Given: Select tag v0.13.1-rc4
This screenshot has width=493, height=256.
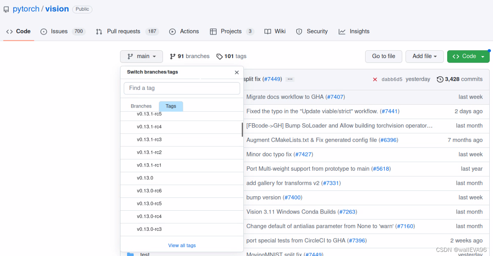Looking at the screenshot, I should pyautogui.click(x=181, y=127).
